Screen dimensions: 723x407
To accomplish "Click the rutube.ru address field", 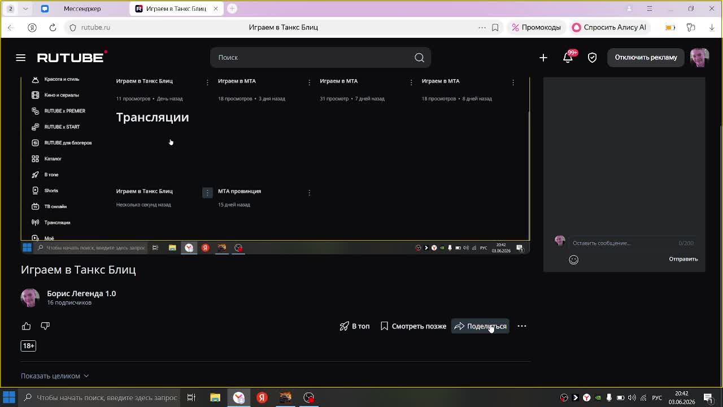I will [x=95, y=27].
